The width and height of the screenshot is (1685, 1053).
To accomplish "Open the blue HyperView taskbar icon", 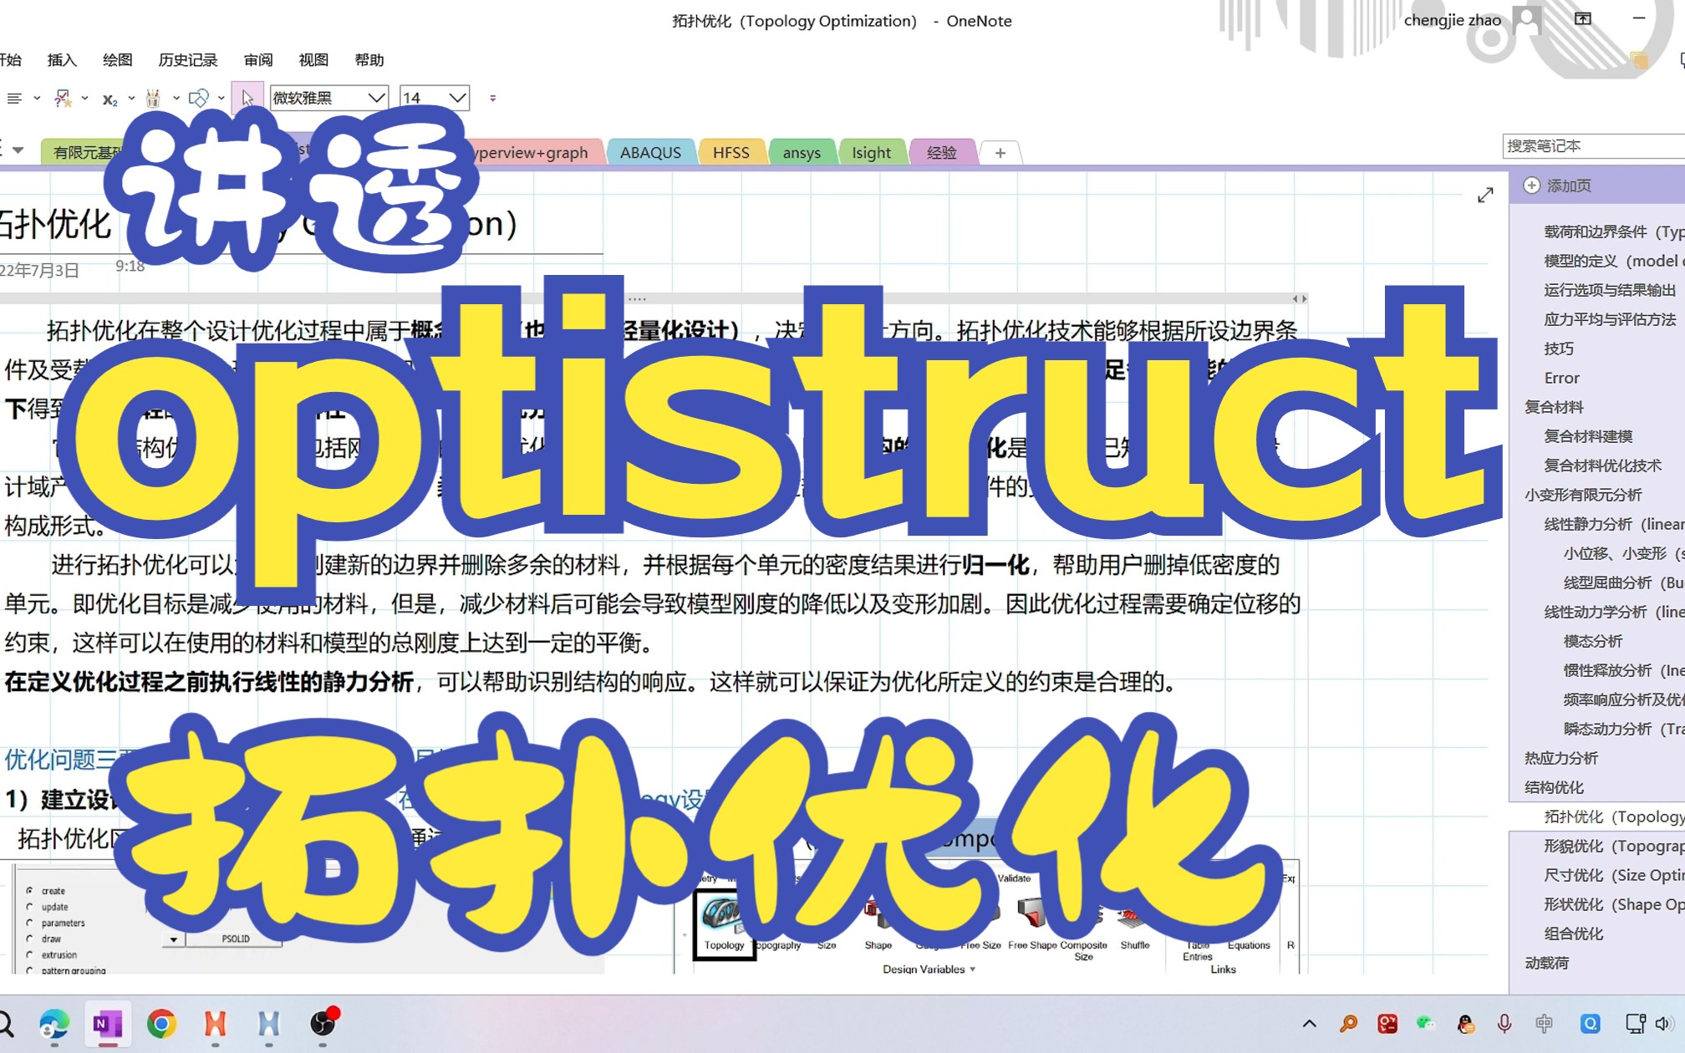I will [268, 1024].
